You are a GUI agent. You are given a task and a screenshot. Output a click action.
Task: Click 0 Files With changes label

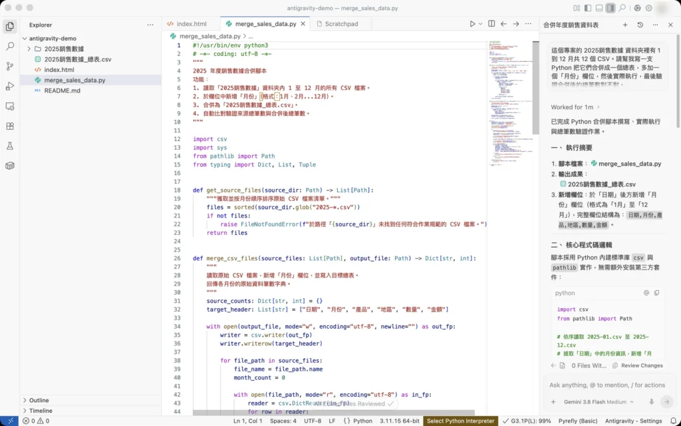click(589, 365)
